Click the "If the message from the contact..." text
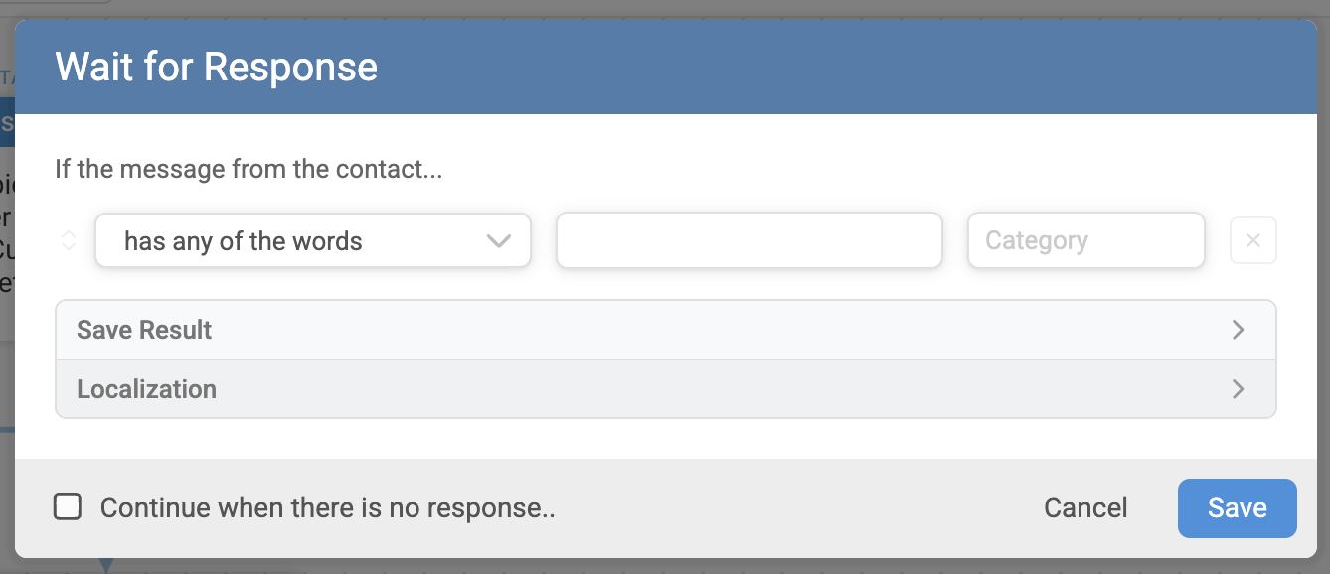The height and width of the screenshot is (574, 1330). point(249,169)
